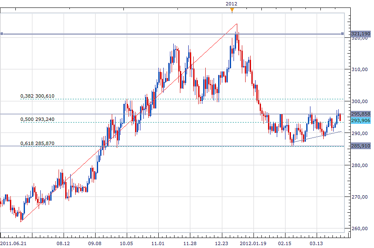The width and height of the screenshot is (374, 248).
Task: Click the 260,00 price axis value
Action: (x=360, y=229)
